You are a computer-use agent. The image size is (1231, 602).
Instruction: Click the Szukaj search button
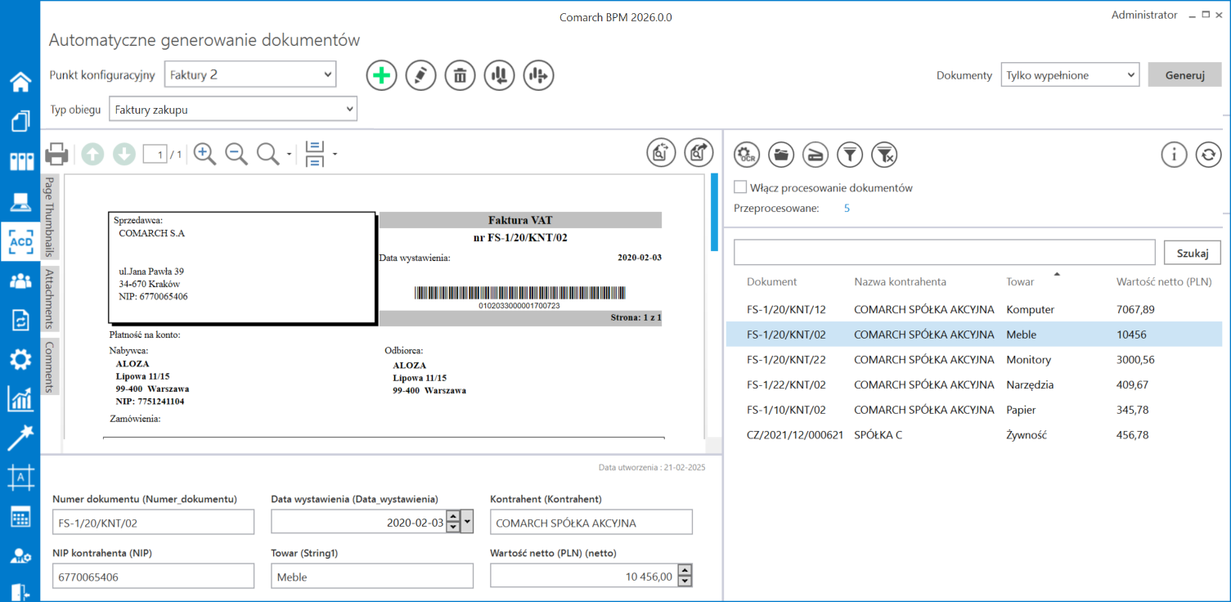1192,253
